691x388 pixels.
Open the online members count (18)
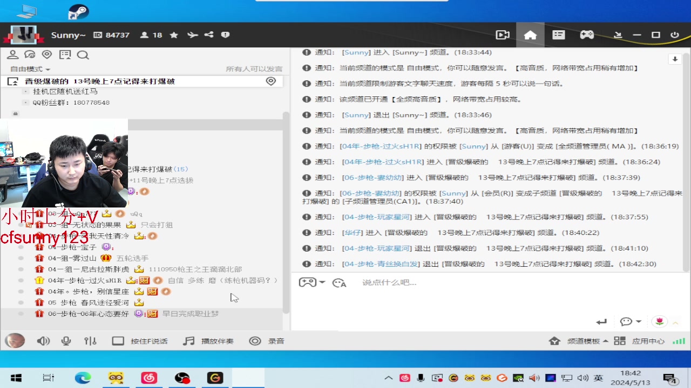pyautogui.click(x=151, y=35)
